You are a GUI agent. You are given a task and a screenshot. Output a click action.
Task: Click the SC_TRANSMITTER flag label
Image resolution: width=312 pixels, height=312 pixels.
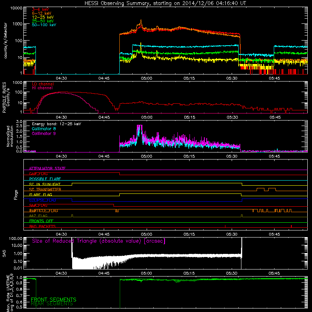tap(45, 190)
